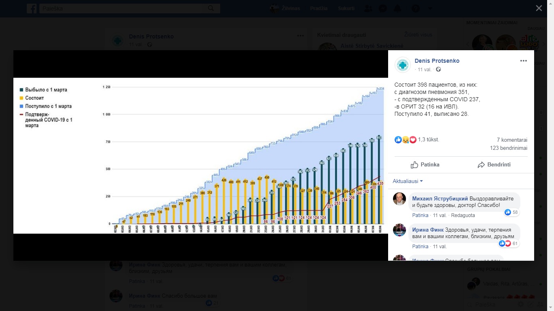Go to Pradžia home tab
Viewport: 554px width, 311px height.
pyautogui.click(x=319, y=9)
